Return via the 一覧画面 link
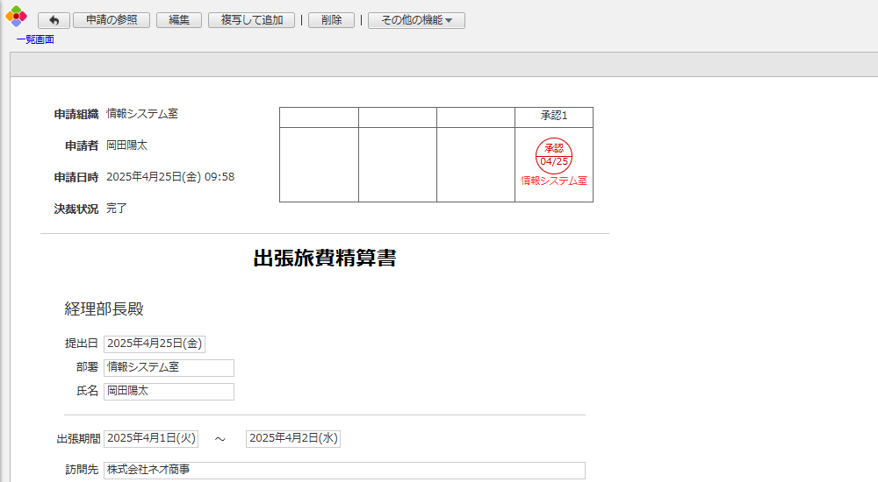Image resolution: width=878 pixels, height=482 pixels. point(35,39)
